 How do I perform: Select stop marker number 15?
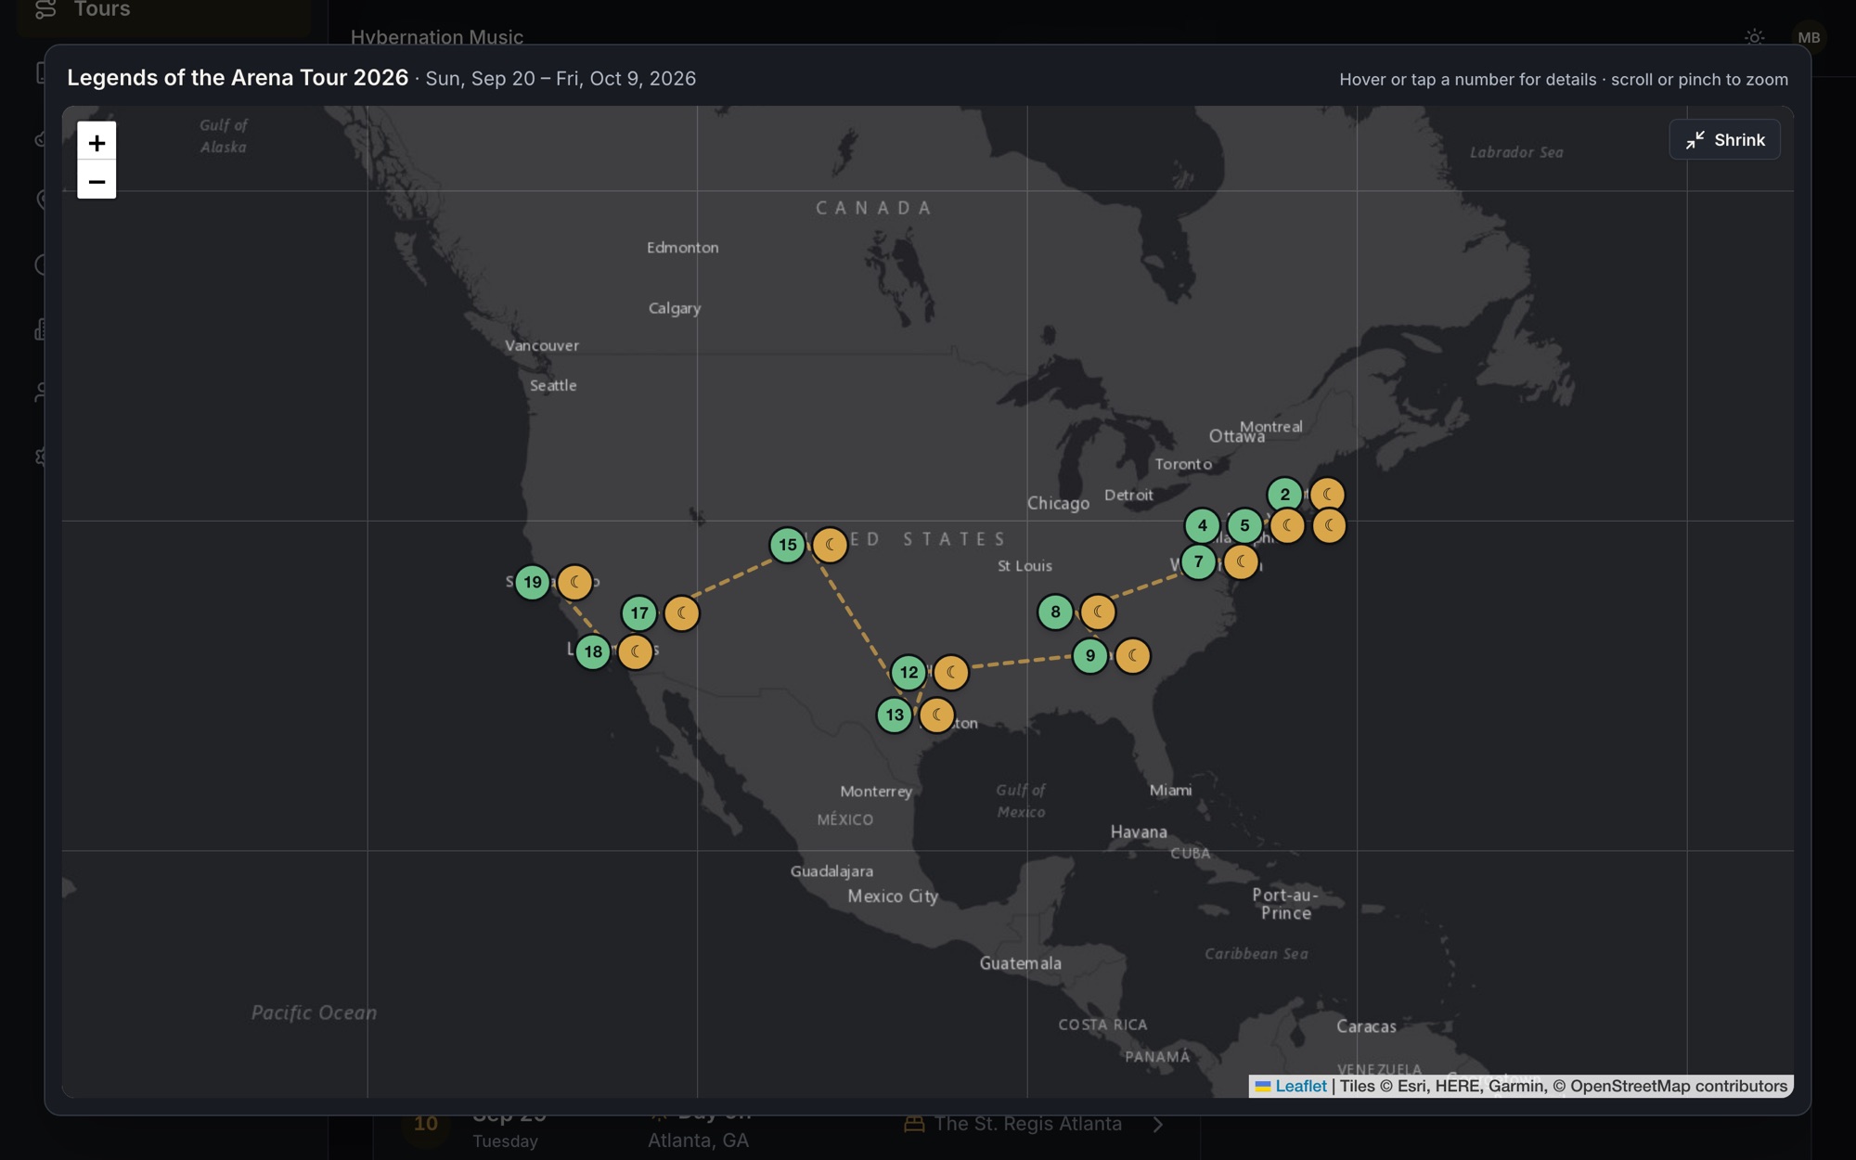pyautogui.click(x=788, y=545)
